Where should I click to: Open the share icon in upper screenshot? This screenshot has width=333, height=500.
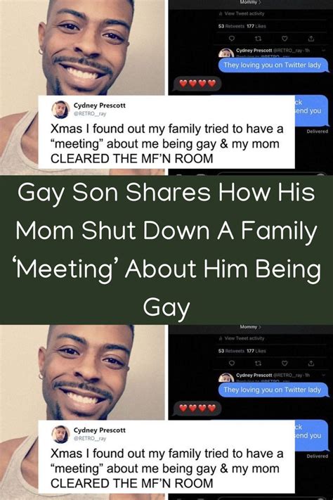[311, 39]
